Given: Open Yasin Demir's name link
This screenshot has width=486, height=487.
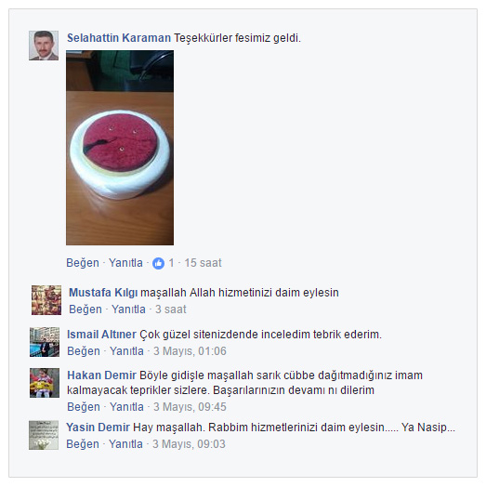Looking at the screenshot, I should [x=99, y=428].
